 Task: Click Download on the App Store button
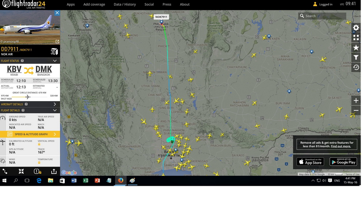[310, 162]
